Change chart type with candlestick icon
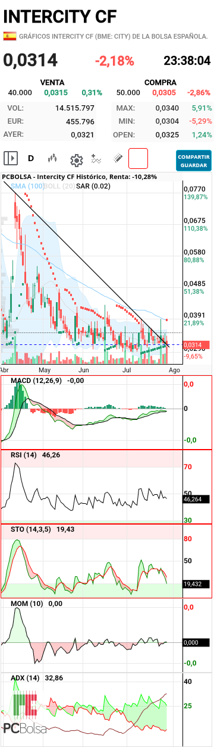Viewport: 214px width, 747px height. click(x=52, y=159)
